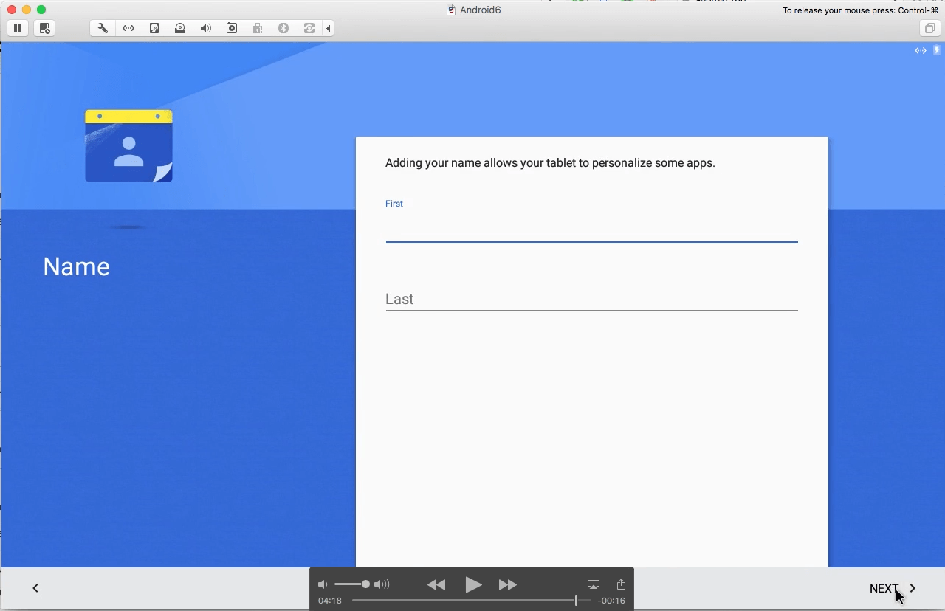Click the NEXT button
The height and width of the screenshot is (611, 945).
pos(884,588)
